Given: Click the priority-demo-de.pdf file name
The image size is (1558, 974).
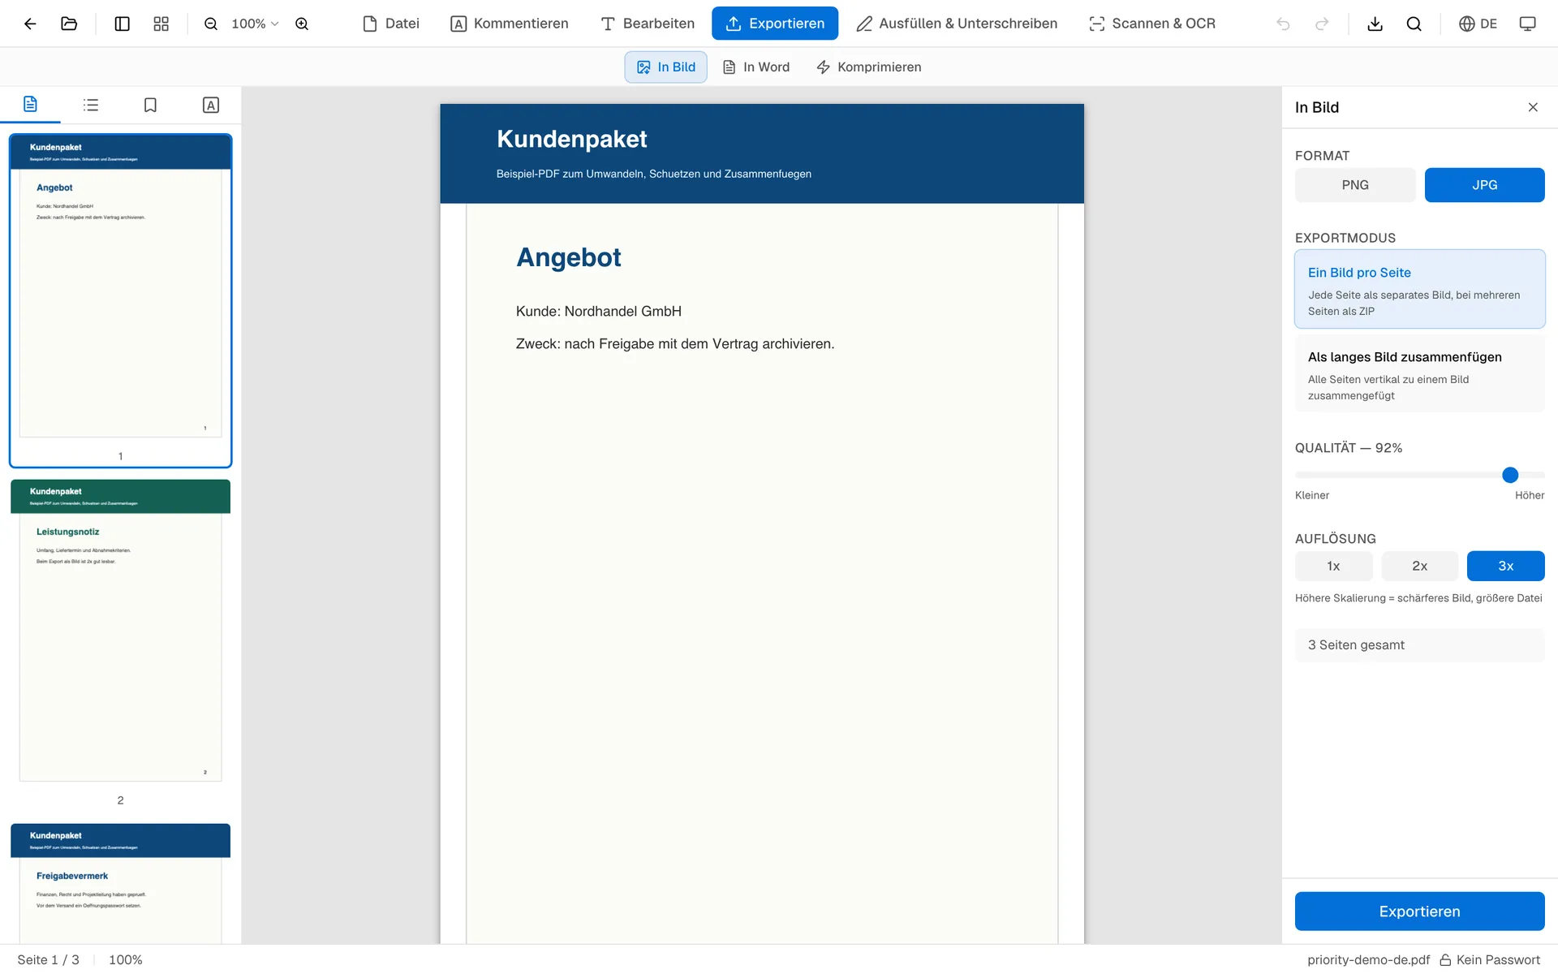Looking at the screenshot, I should pos(1369,960).
